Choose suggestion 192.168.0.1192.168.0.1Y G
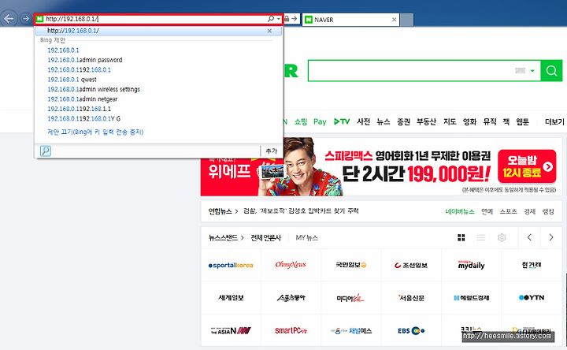Screen dimensions: 567x350 click(84, 119)
